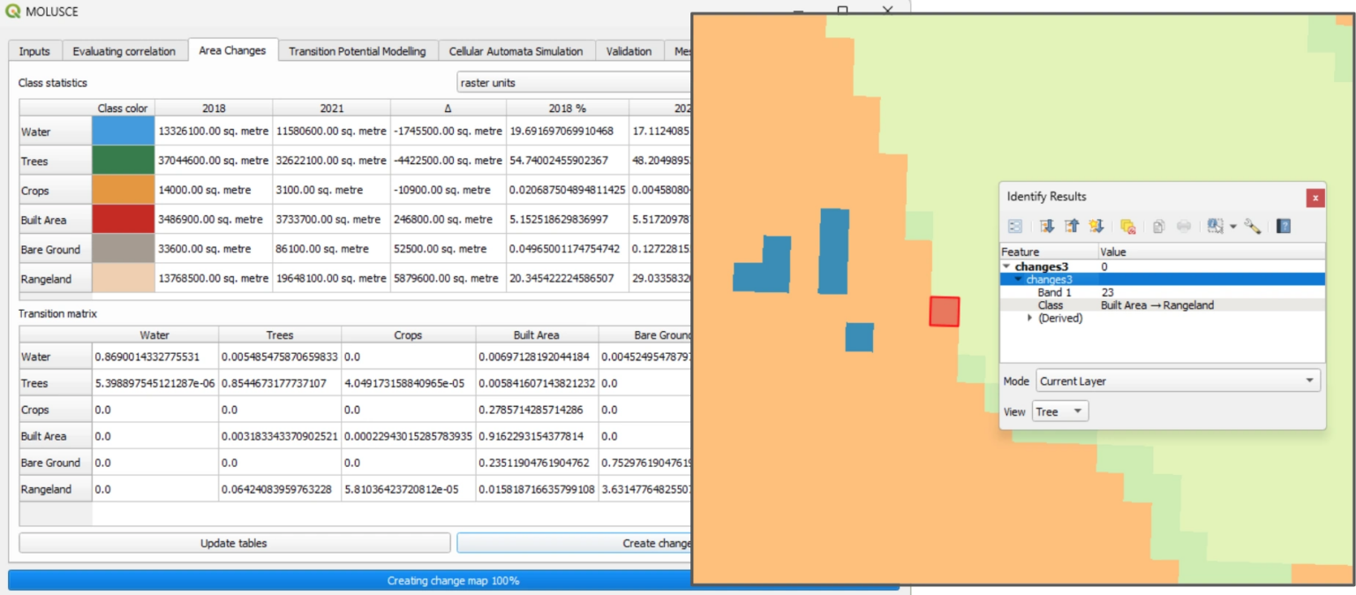Close the Identify Results panel
Image resolution: width=1356 pixels, height=595 pixels.
pos(1315,198)
